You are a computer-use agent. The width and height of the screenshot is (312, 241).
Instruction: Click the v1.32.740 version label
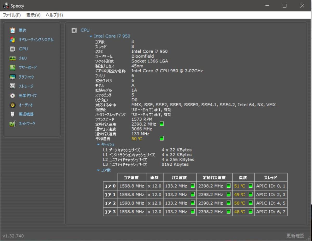[13, 236]
